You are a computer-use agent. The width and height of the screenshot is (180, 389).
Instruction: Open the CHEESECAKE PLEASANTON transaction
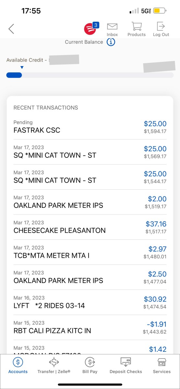(90, 227)
